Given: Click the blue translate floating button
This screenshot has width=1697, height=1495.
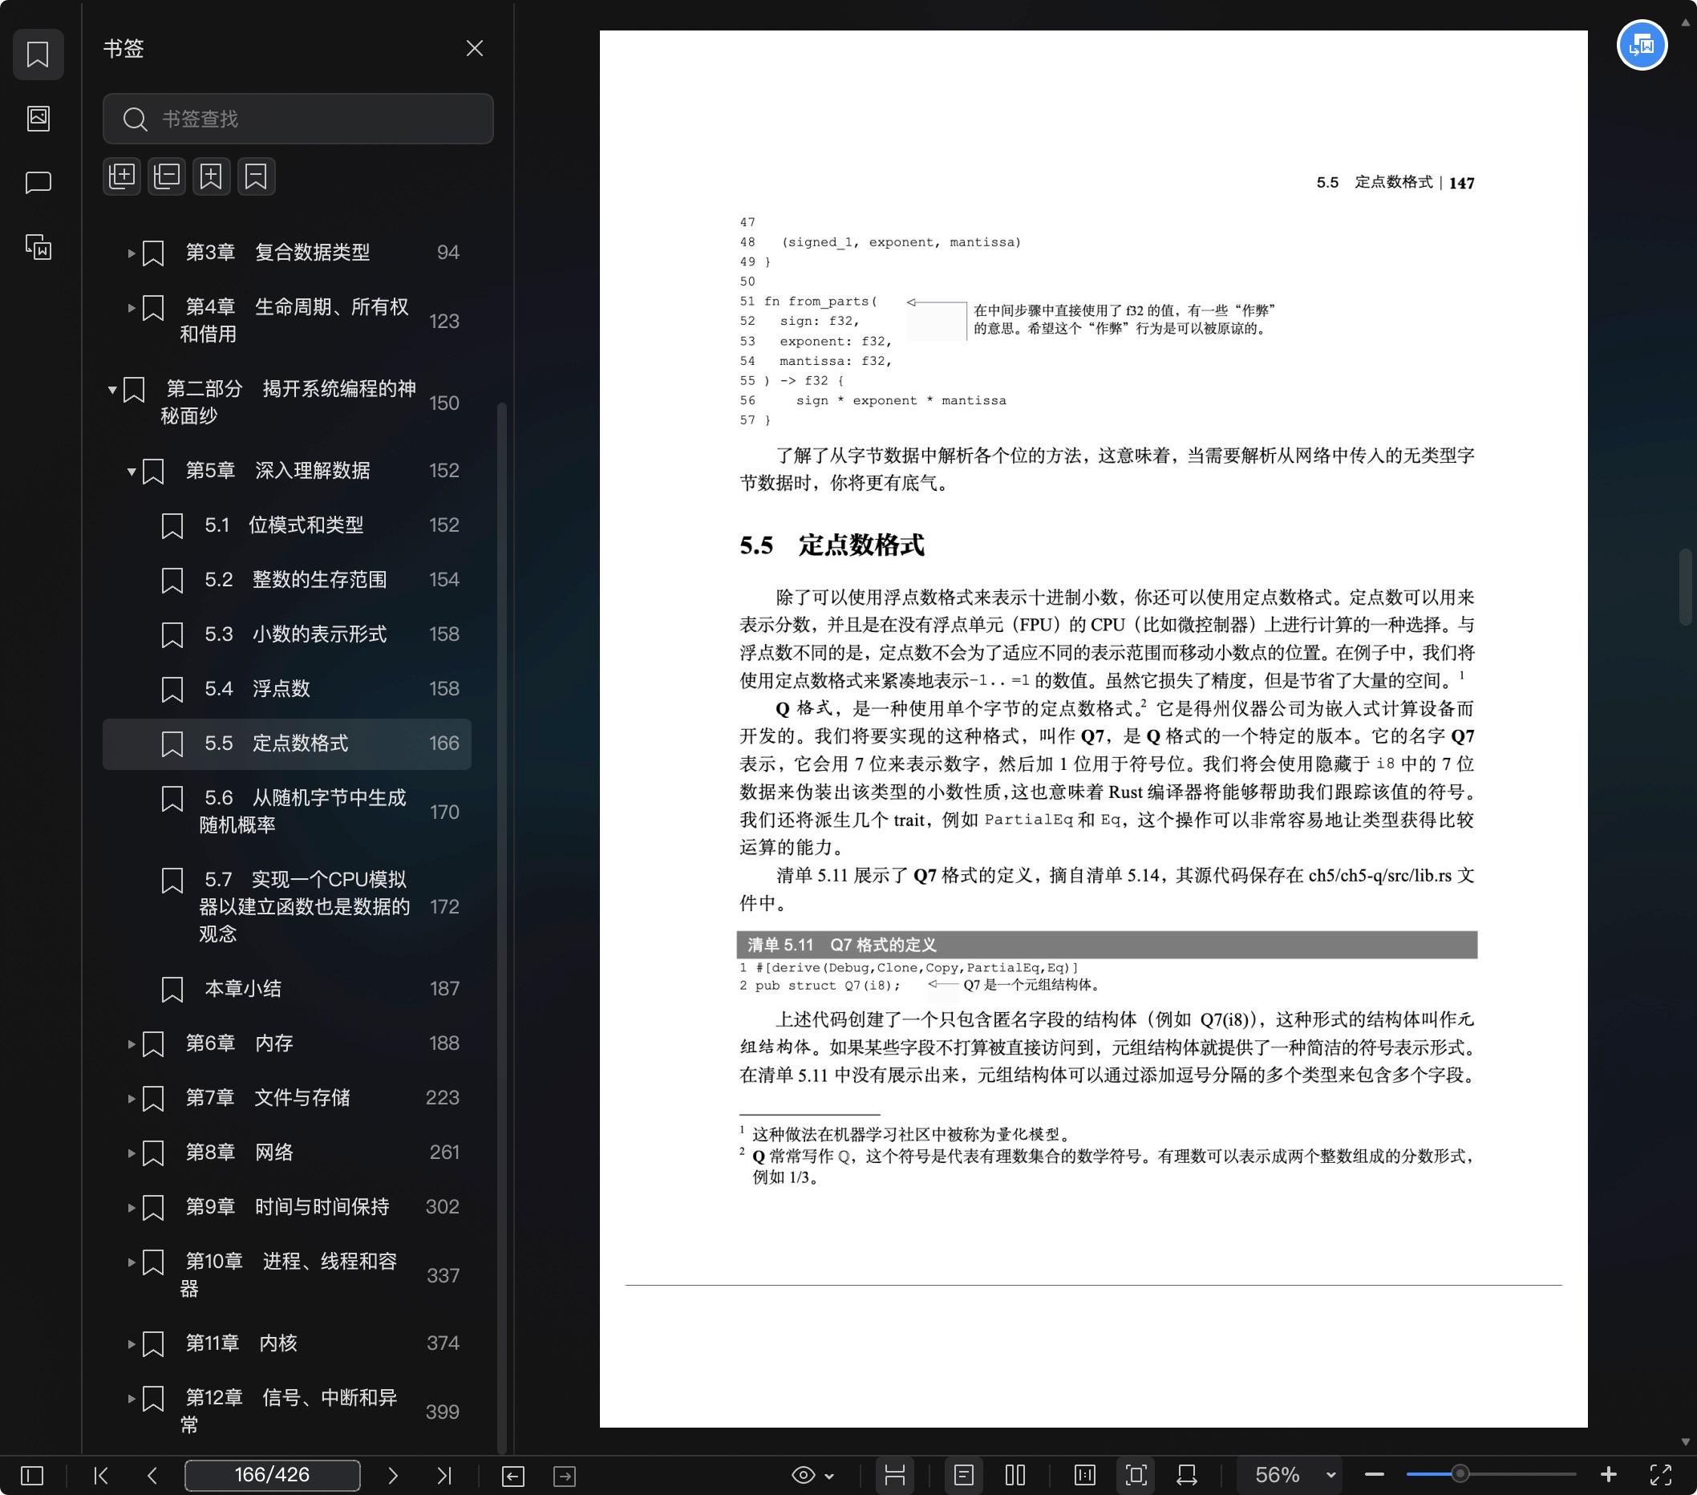Looking at the screenshot, I should [1642, 45].
